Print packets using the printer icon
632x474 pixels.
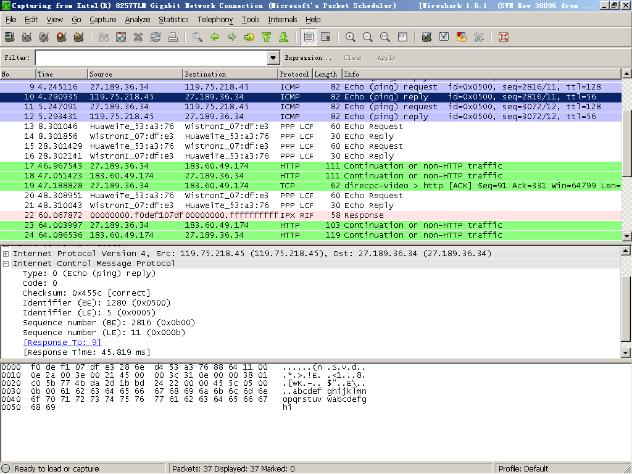[x=173, y=37]
